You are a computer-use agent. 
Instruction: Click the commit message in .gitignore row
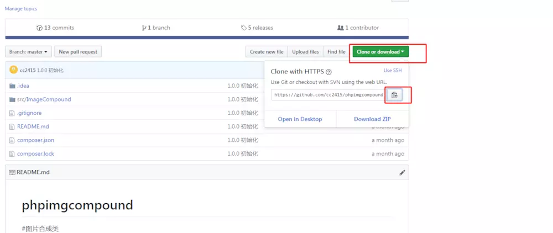(x=243, y=113)
